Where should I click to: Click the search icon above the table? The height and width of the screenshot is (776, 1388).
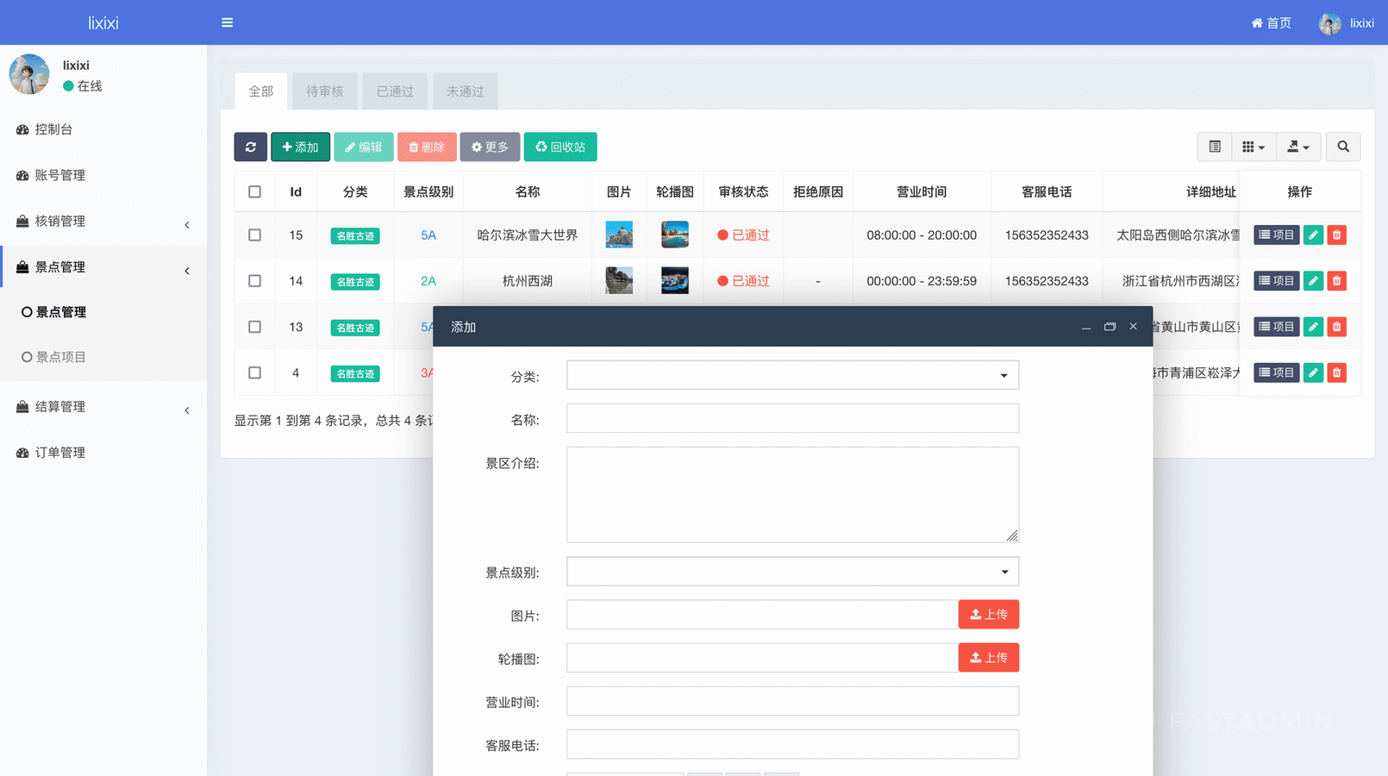coord(1342,147)
